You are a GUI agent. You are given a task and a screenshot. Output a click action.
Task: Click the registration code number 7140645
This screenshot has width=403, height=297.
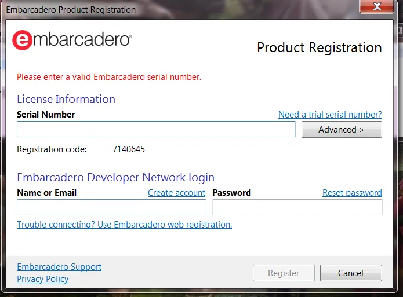pyautogui.click(x=128, y=149)
